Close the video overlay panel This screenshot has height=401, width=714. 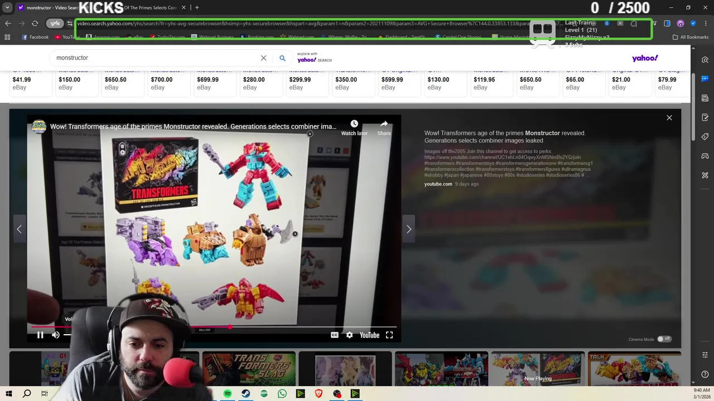pyautogui.click(x=669, y=118)
